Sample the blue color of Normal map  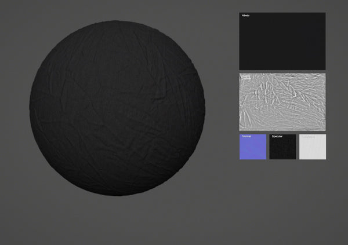253,152
